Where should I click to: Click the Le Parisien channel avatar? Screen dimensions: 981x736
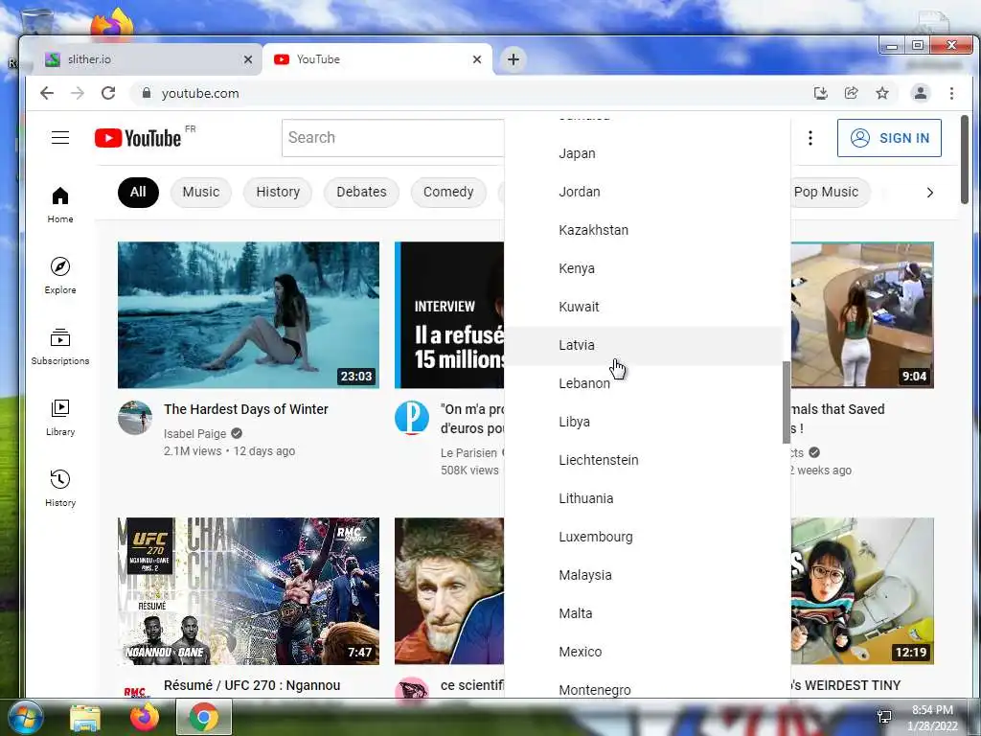pos(412,418)
